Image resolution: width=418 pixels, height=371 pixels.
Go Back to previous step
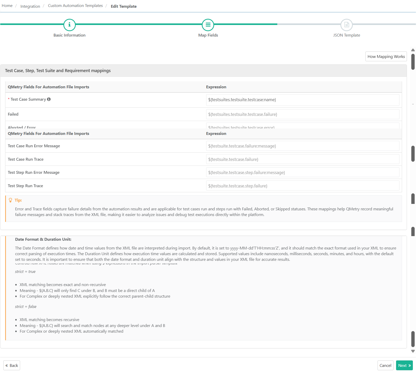click(12, 365)
